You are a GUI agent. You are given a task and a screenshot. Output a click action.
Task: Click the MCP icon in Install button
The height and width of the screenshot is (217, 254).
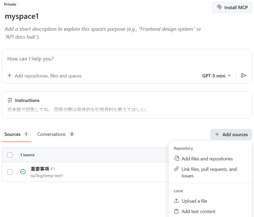pyautogui.click(x=219, y=7)
